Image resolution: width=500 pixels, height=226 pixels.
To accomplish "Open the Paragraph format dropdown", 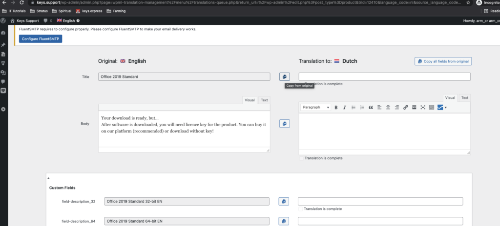I will pyautogui.click(x=316, y=107).
